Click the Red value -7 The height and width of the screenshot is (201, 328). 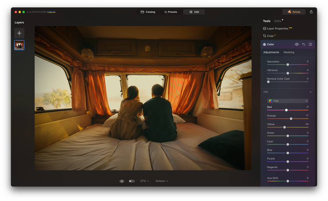(307, 107)
